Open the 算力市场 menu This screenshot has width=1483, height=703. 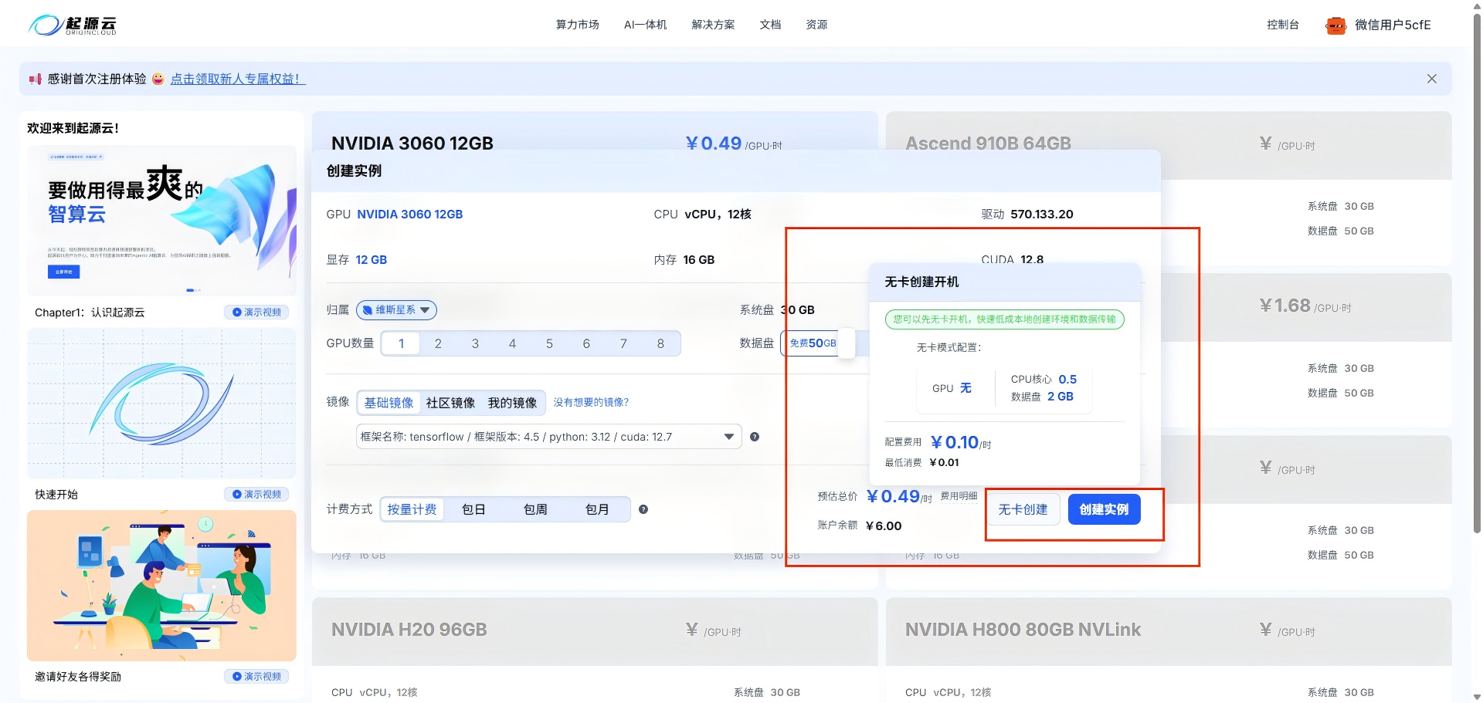point(577,25)
